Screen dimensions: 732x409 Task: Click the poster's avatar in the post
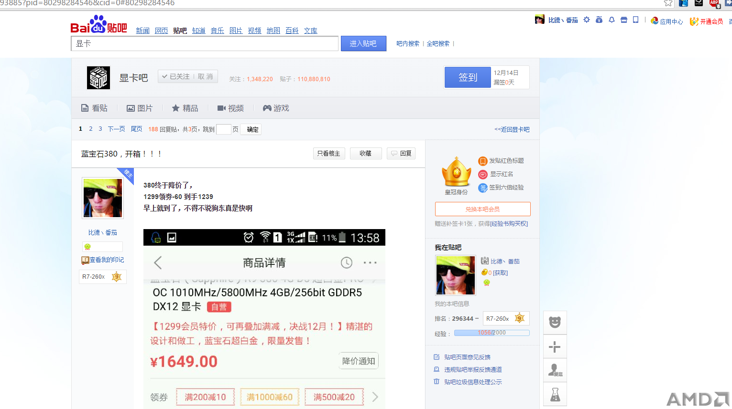(103, 198)
